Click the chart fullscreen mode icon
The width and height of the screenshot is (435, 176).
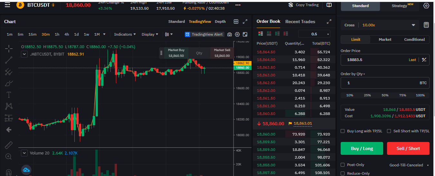click(245, 34)
